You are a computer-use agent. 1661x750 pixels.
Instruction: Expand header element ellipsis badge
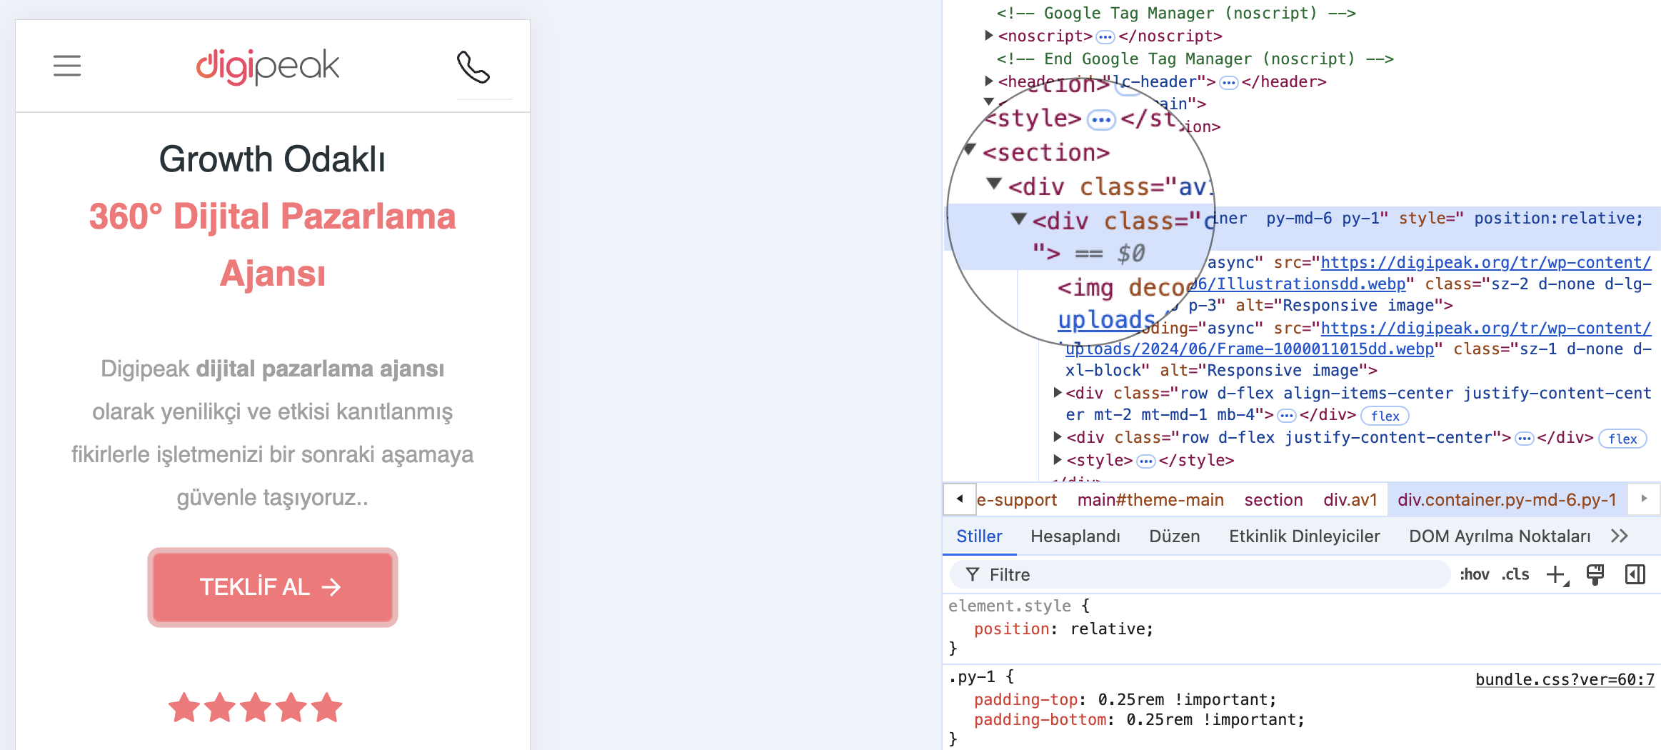(1228, 82)
